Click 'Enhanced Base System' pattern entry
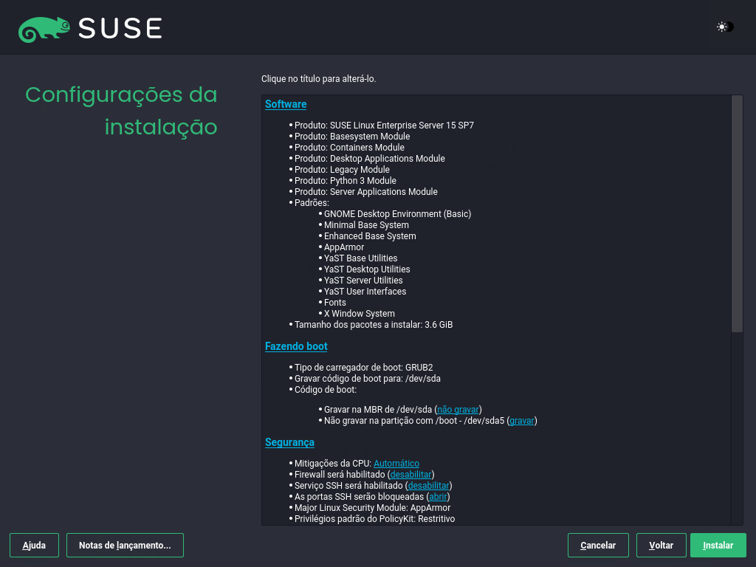 370,236
